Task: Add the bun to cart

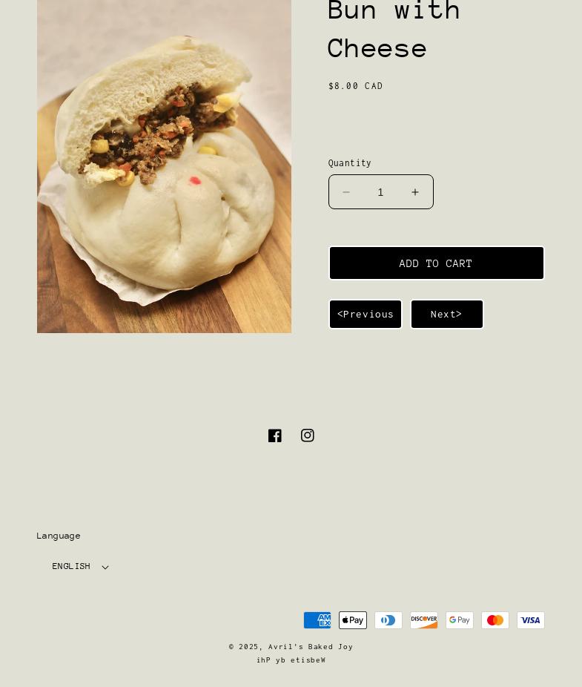Action: pos(437,263)
